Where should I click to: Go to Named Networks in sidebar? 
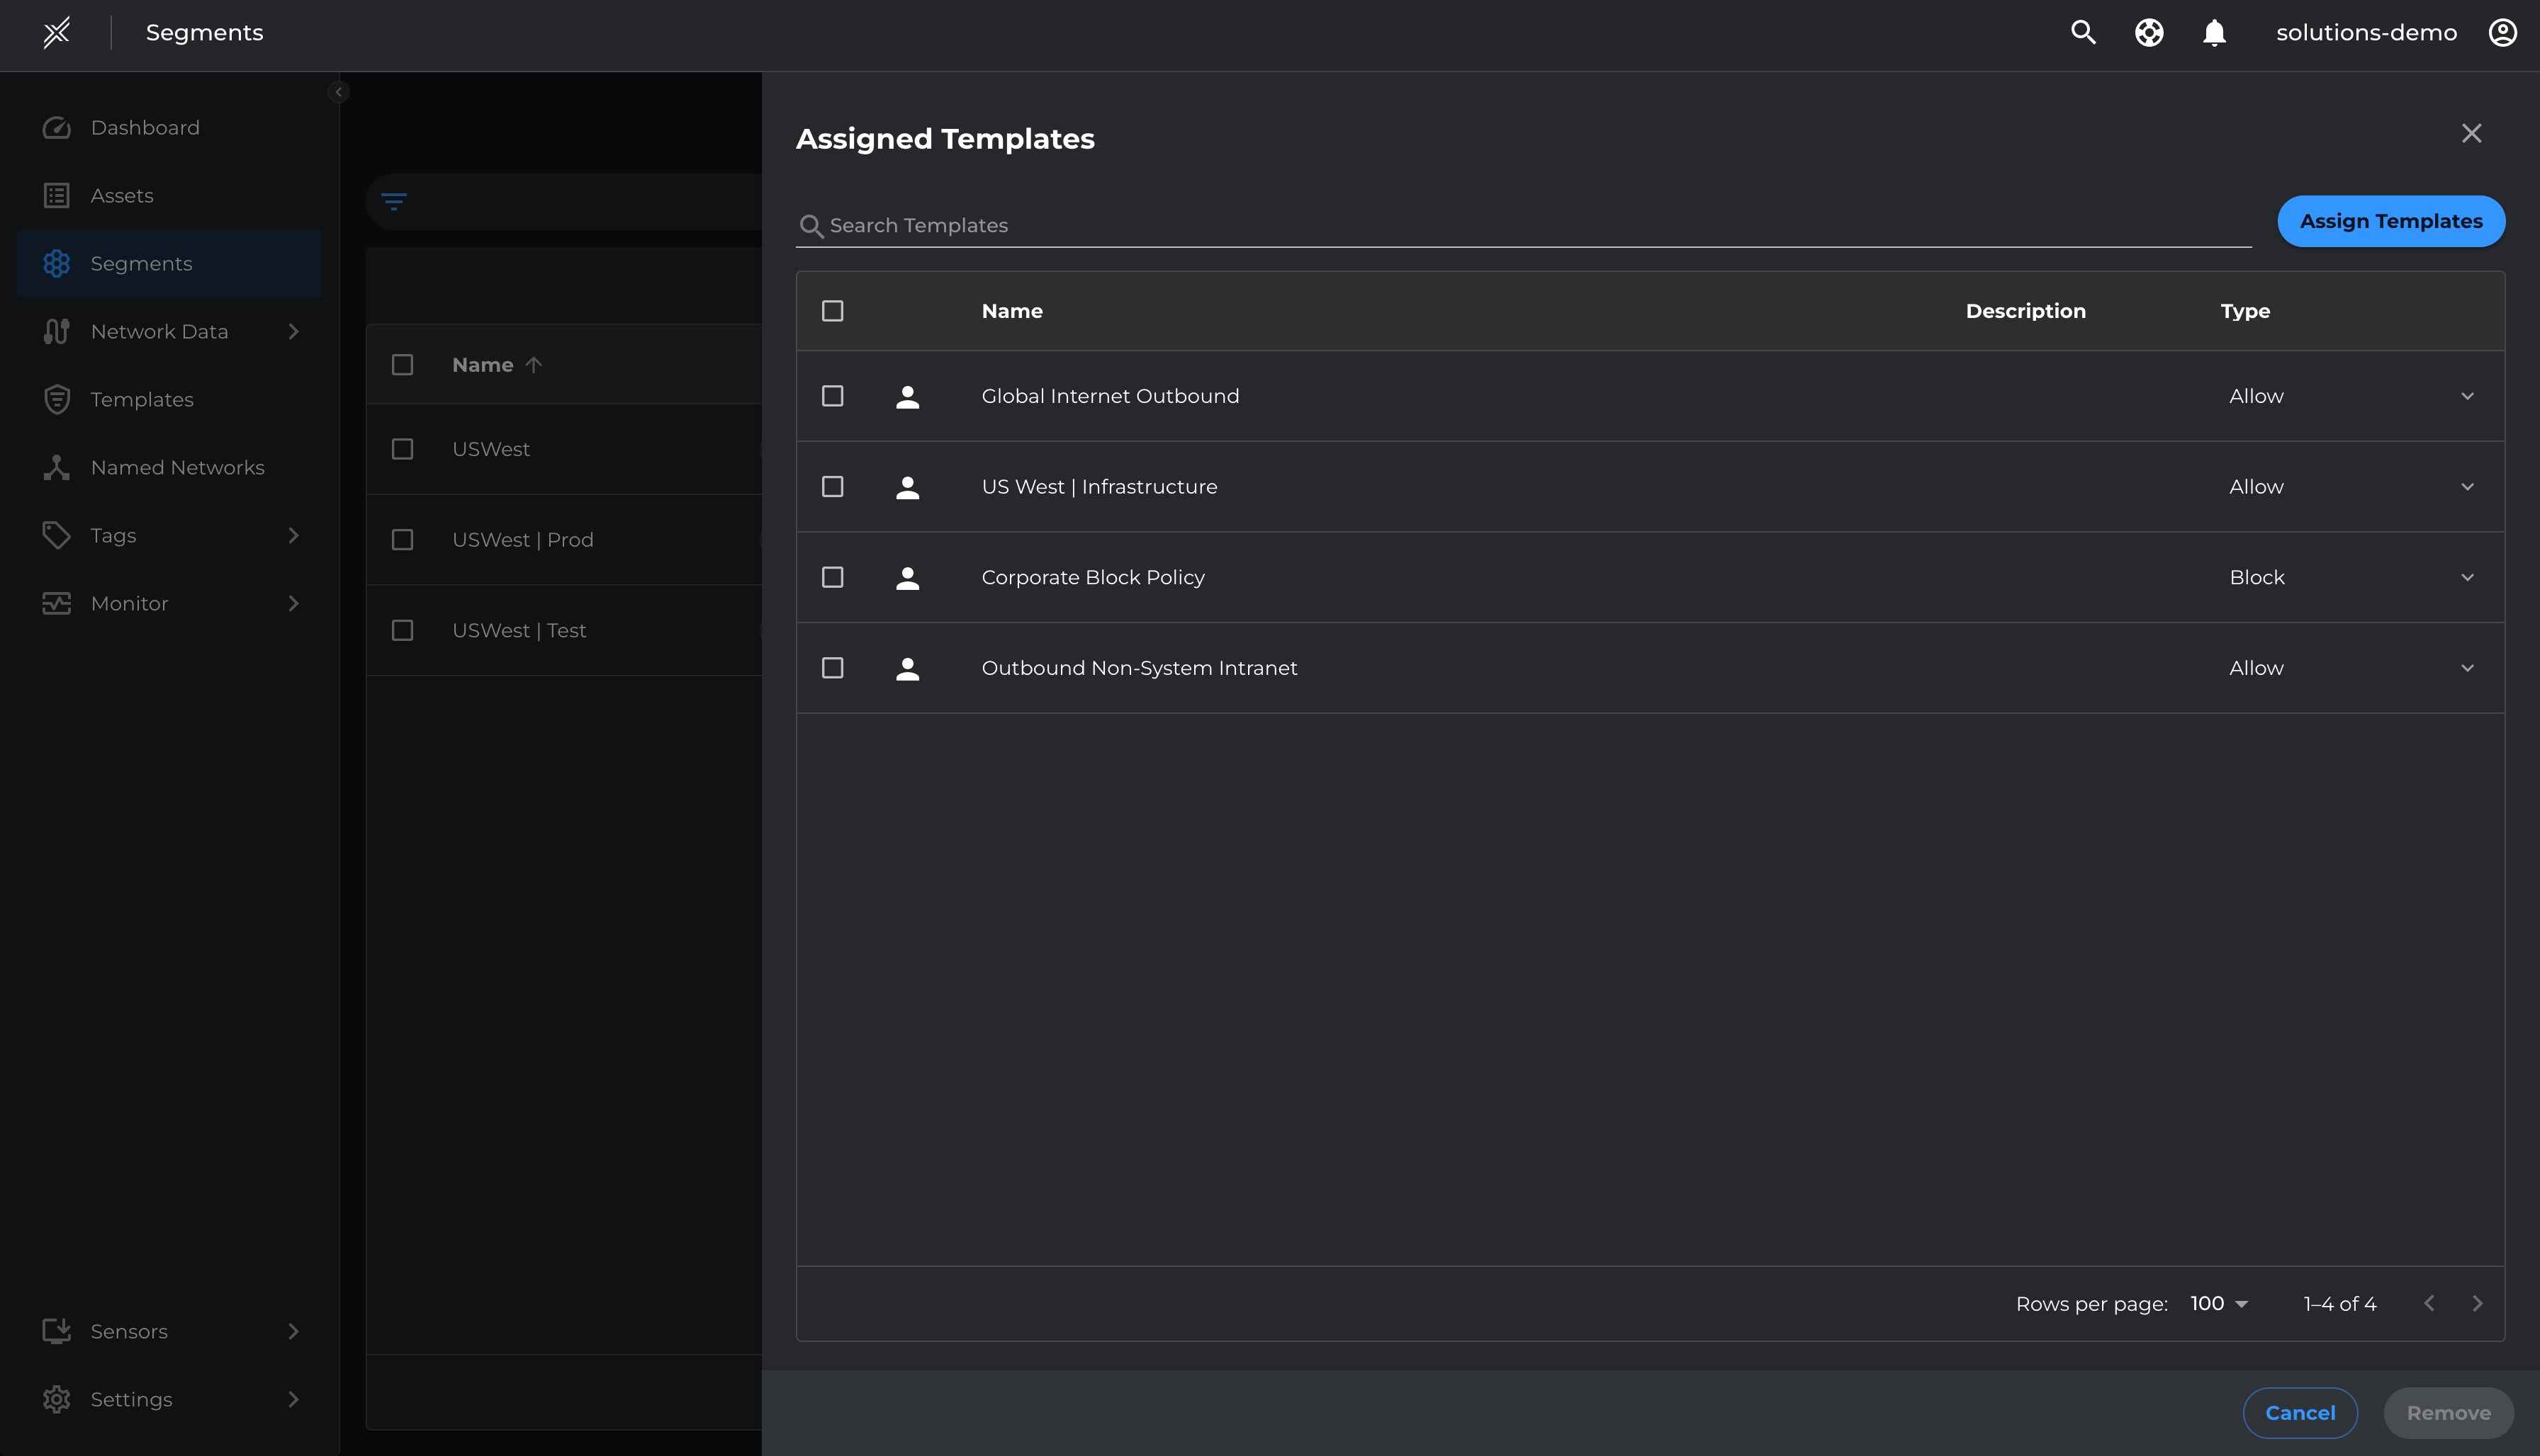pos(177,467)
